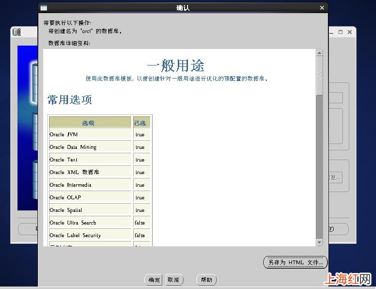
Task: Click the true value for Oracle OLAP
Action: tap(140, 197)
